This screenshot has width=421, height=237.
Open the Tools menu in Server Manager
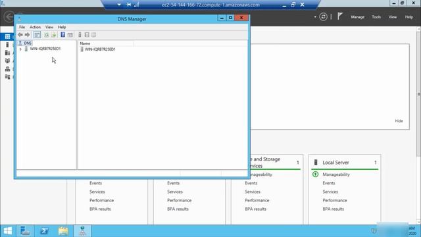pos(376,17)
